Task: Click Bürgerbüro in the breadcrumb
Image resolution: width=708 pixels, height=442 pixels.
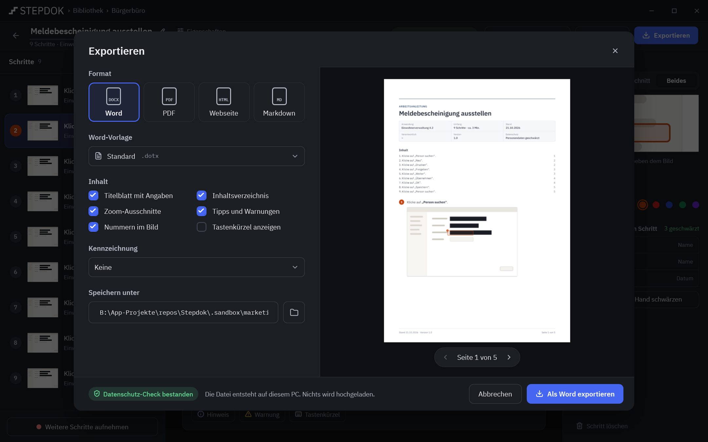Action: coord(128,10)
